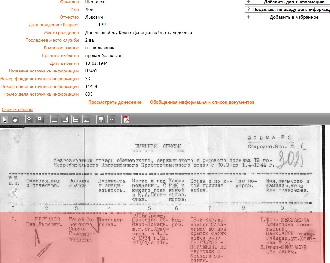The image size is (330, 263).
Task: Fit document image to width
Action: click(x=76, y=119)
